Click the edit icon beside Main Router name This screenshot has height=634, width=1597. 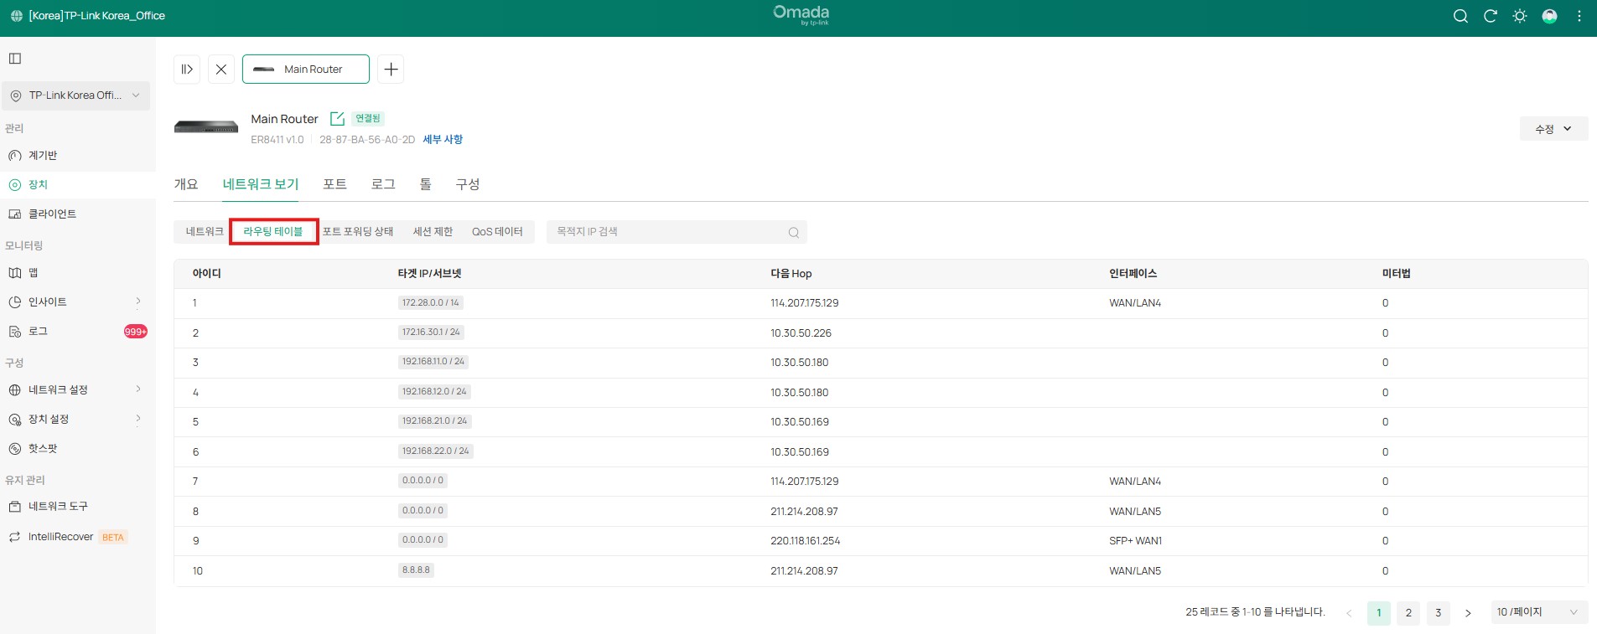click(x=337, y=119)
